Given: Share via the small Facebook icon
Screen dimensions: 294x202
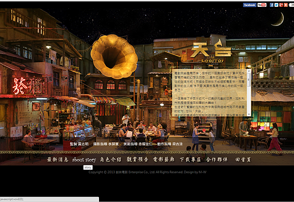Looking at the screenshot, I should tap(271, 5).
